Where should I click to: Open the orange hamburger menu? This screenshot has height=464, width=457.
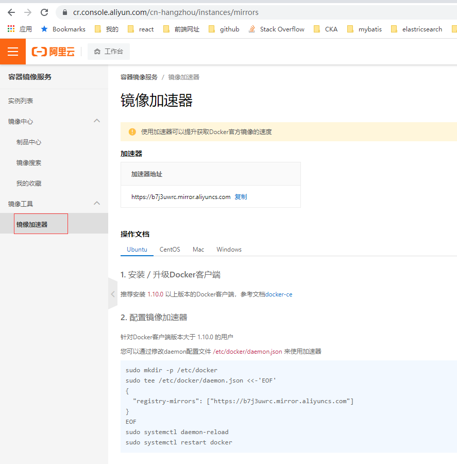point(13,52)
